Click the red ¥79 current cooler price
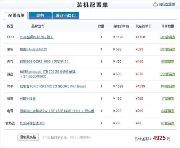Screen dimensions: 180x148 pos(138,123)
